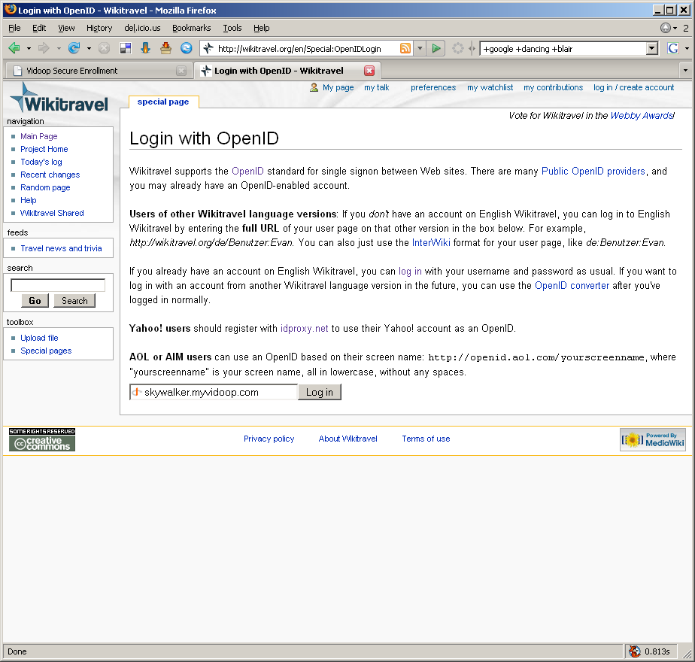
Task: Click the del.icio.us checkered bookmarks icon
Action: click(x=126, y=48)
